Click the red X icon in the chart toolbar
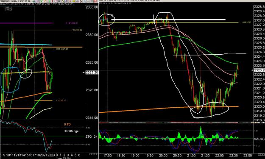The image size is (265, 159). pyautogui.click(x=95, y=1)
